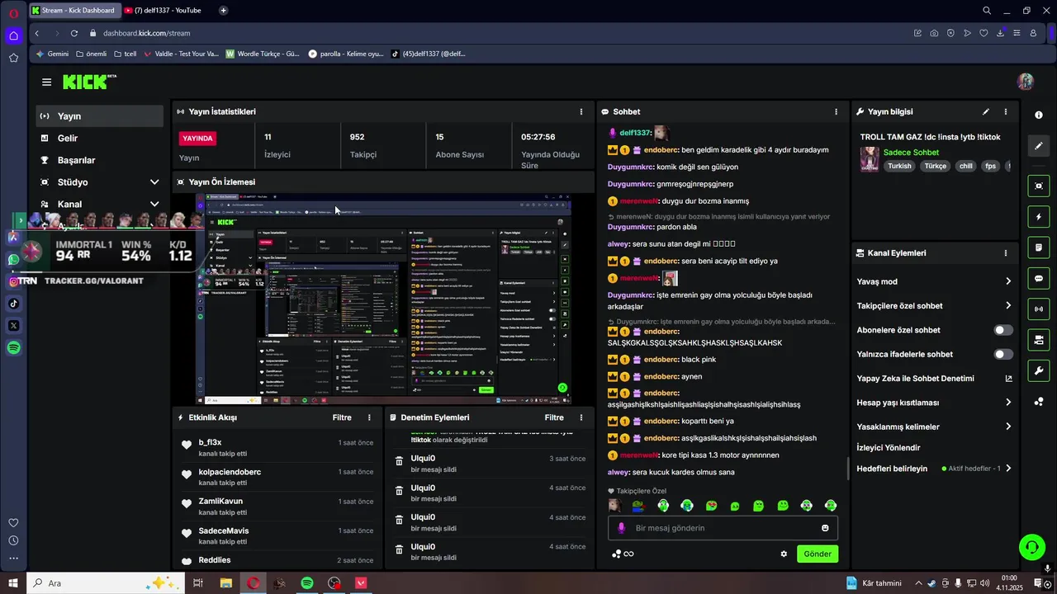This screenshot has height=594, width=1057.
Task: Open new browser tab
Action: coord(223,11)
